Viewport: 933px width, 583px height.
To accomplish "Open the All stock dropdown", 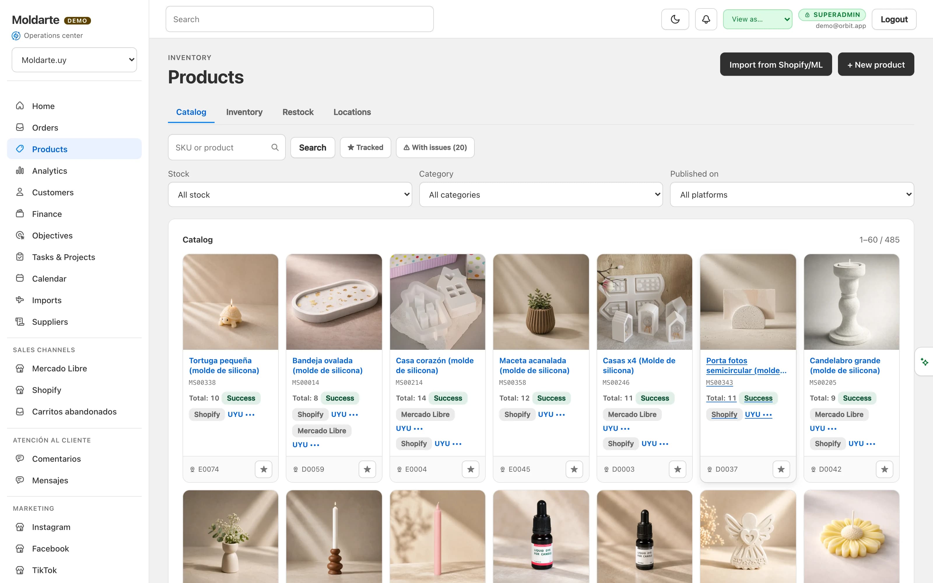I will pos(290,194).
